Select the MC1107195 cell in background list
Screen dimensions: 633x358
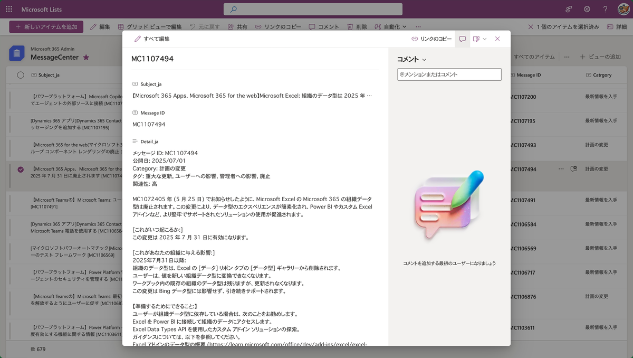[523, 121]
